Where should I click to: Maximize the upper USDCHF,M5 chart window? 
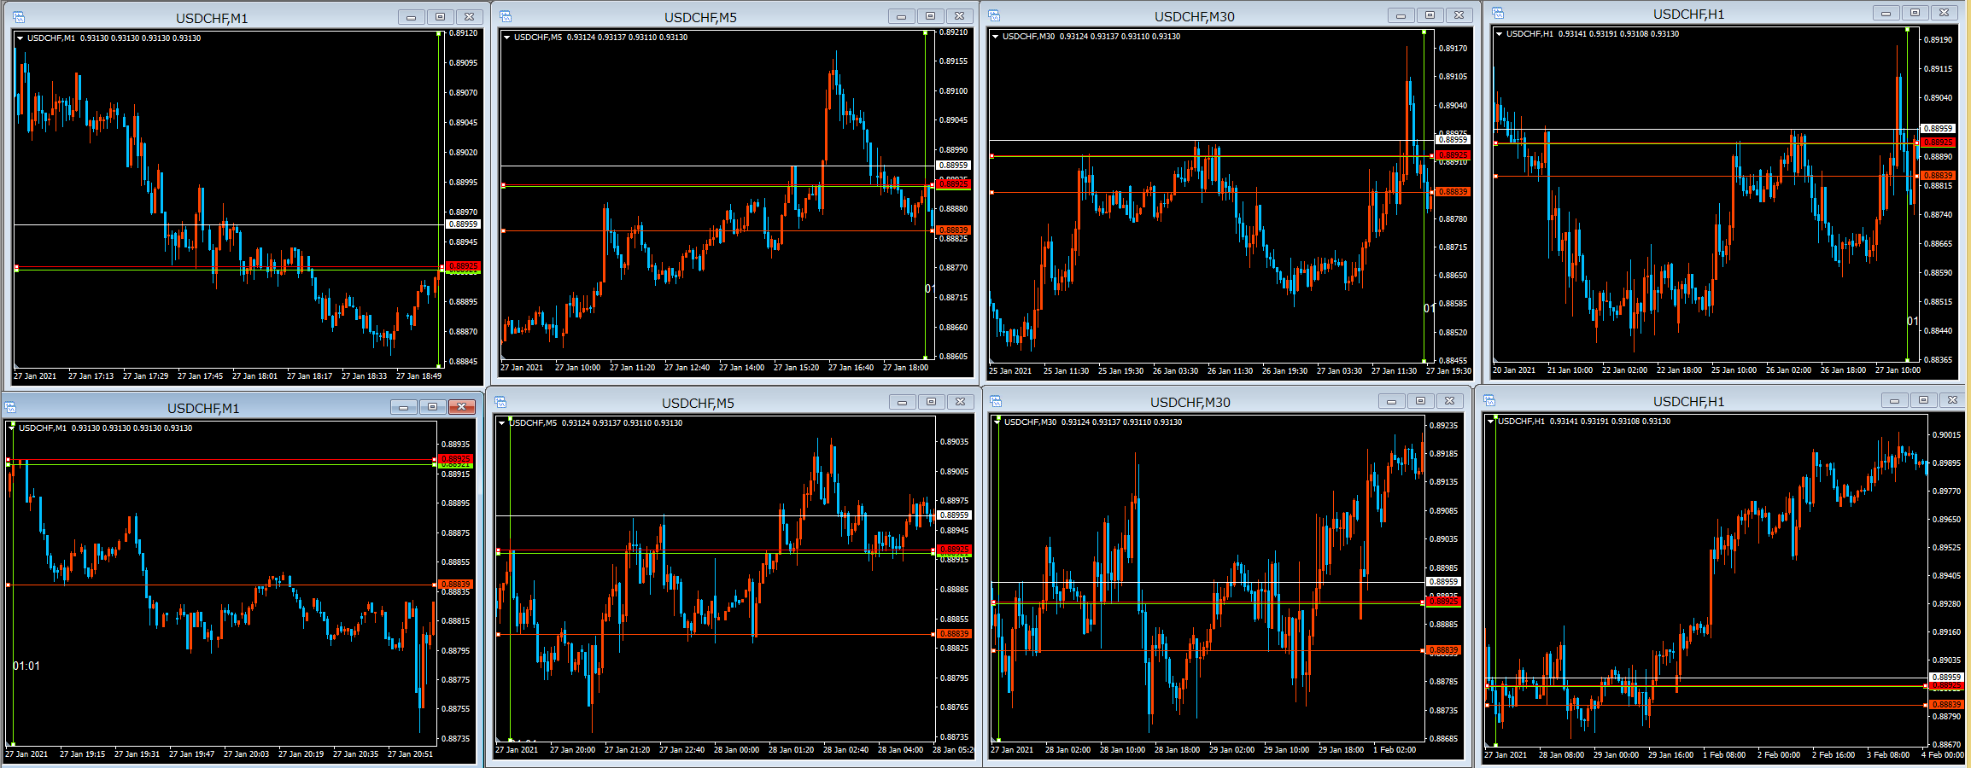coord(930,16)
